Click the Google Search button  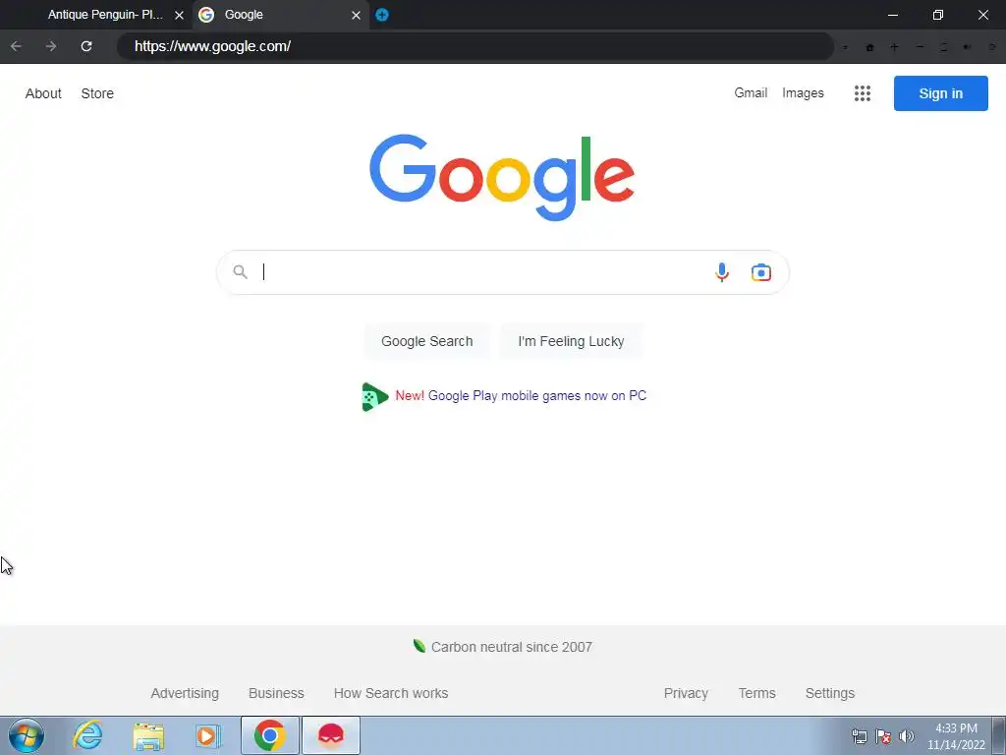coord(427,341)
